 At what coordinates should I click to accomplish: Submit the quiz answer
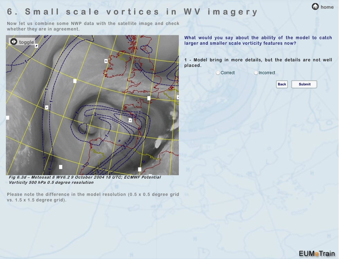click(304, 84)
